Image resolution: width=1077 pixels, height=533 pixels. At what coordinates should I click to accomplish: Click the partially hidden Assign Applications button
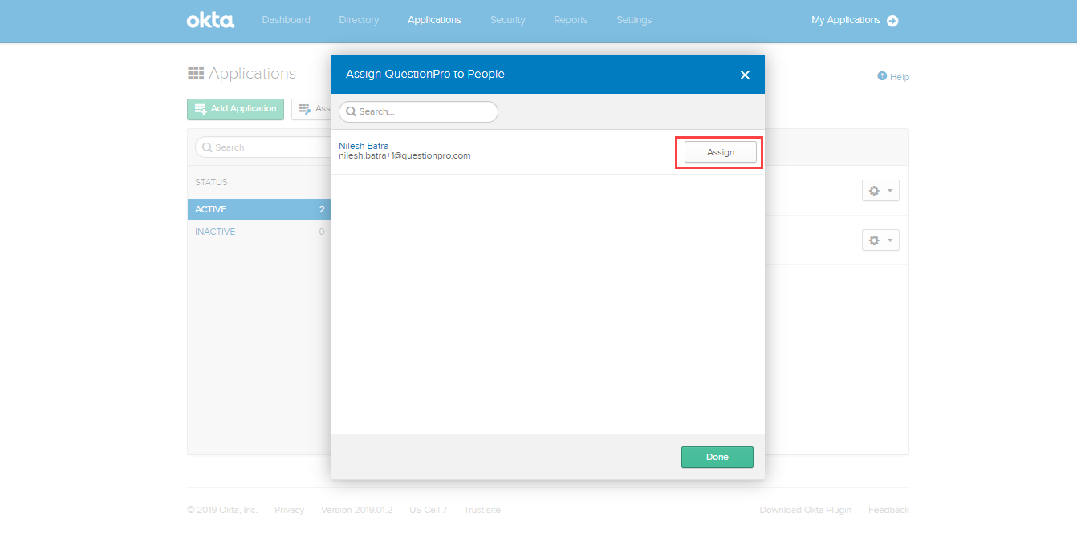click(x=312, y=109)
